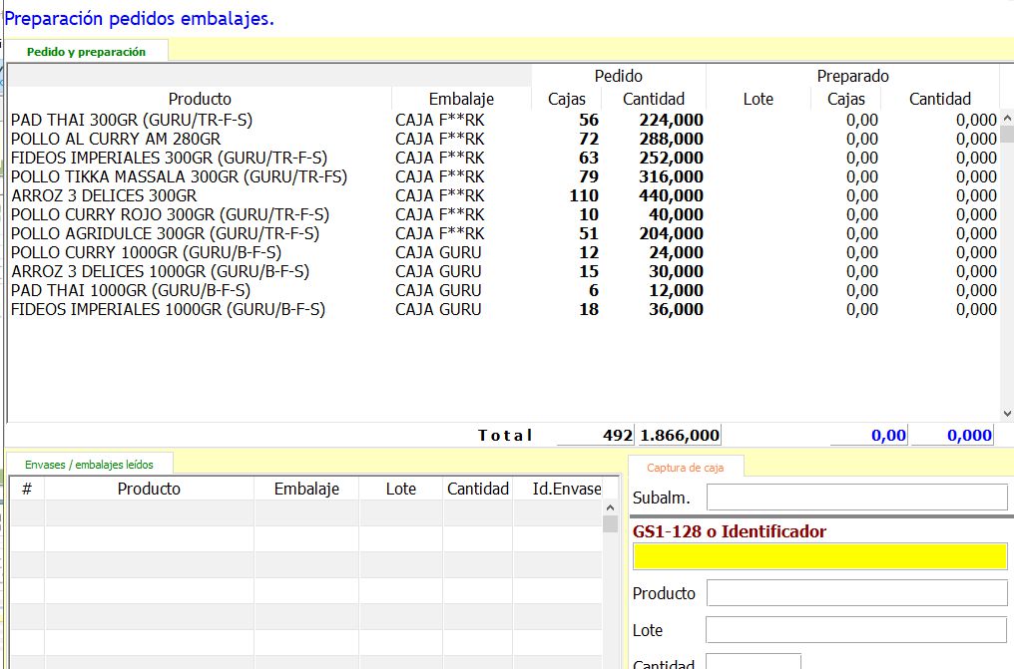Focus the Cantidad input box

click(753, 661)
